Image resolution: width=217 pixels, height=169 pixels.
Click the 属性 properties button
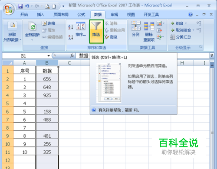[49, 30]
